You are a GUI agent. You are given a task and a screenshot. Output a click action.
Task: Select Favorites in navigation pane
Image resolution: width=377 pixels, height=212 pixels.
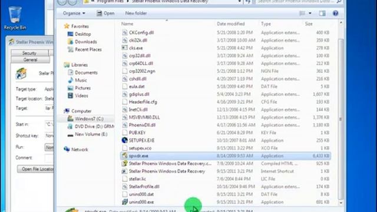[x=80, y=26]
